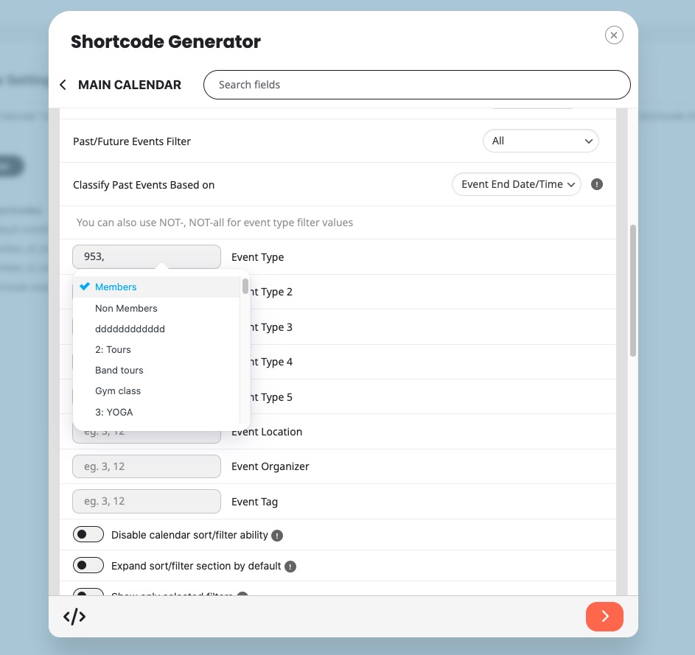Go back using the left arrow
This screenshot has width=695, height=655.
pos(63,85)
